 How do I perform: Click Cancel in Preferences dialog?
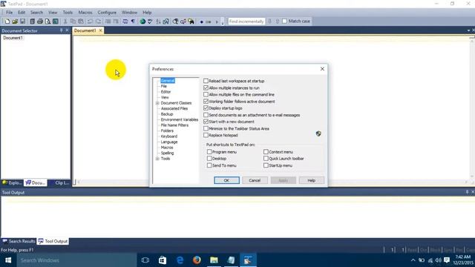(255, 180)
